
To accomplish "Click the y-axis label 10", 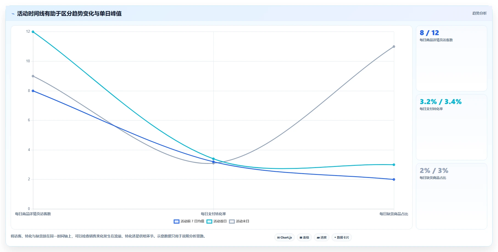I will click(28, 61).
